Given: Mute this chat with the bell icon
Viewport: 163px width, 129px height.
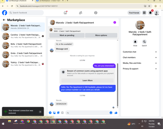Looking at the screenshot, I should pos(135,42).
